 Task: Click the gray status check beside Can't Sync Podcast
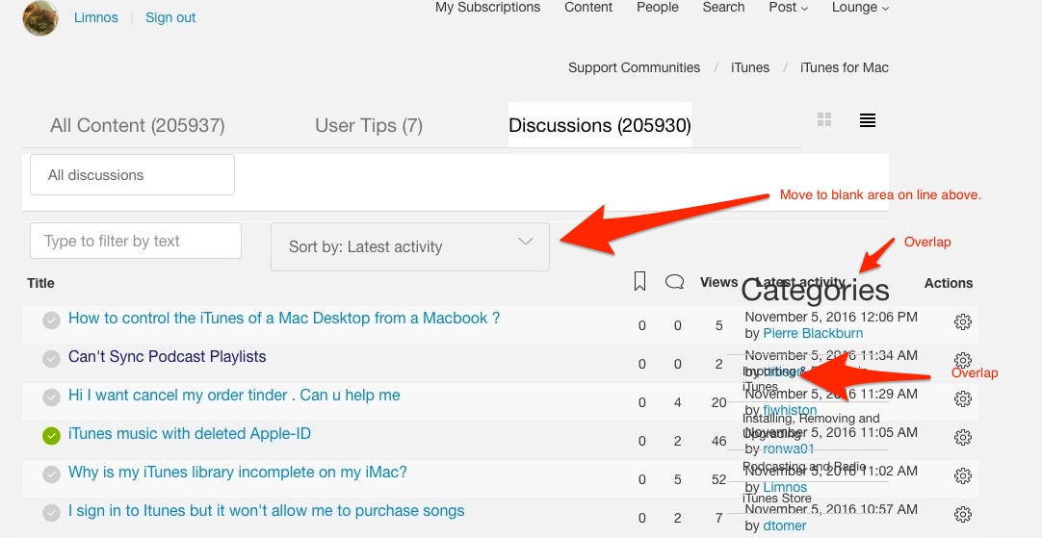coord(52,359)
